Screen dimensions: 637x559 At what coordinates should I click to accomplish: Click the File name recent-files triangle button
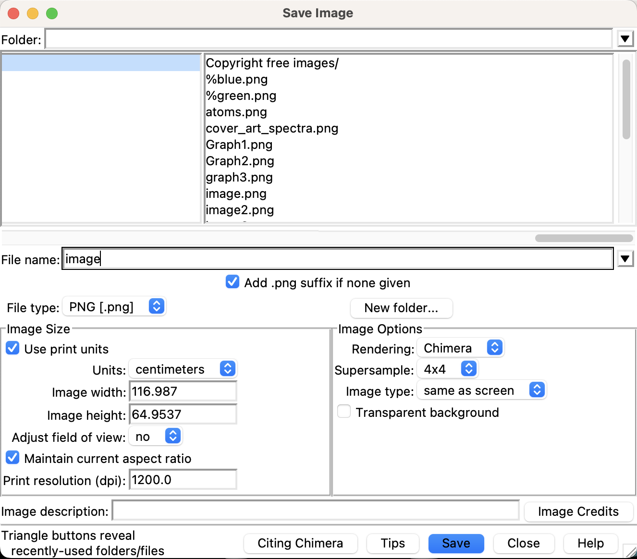[625, 259]
